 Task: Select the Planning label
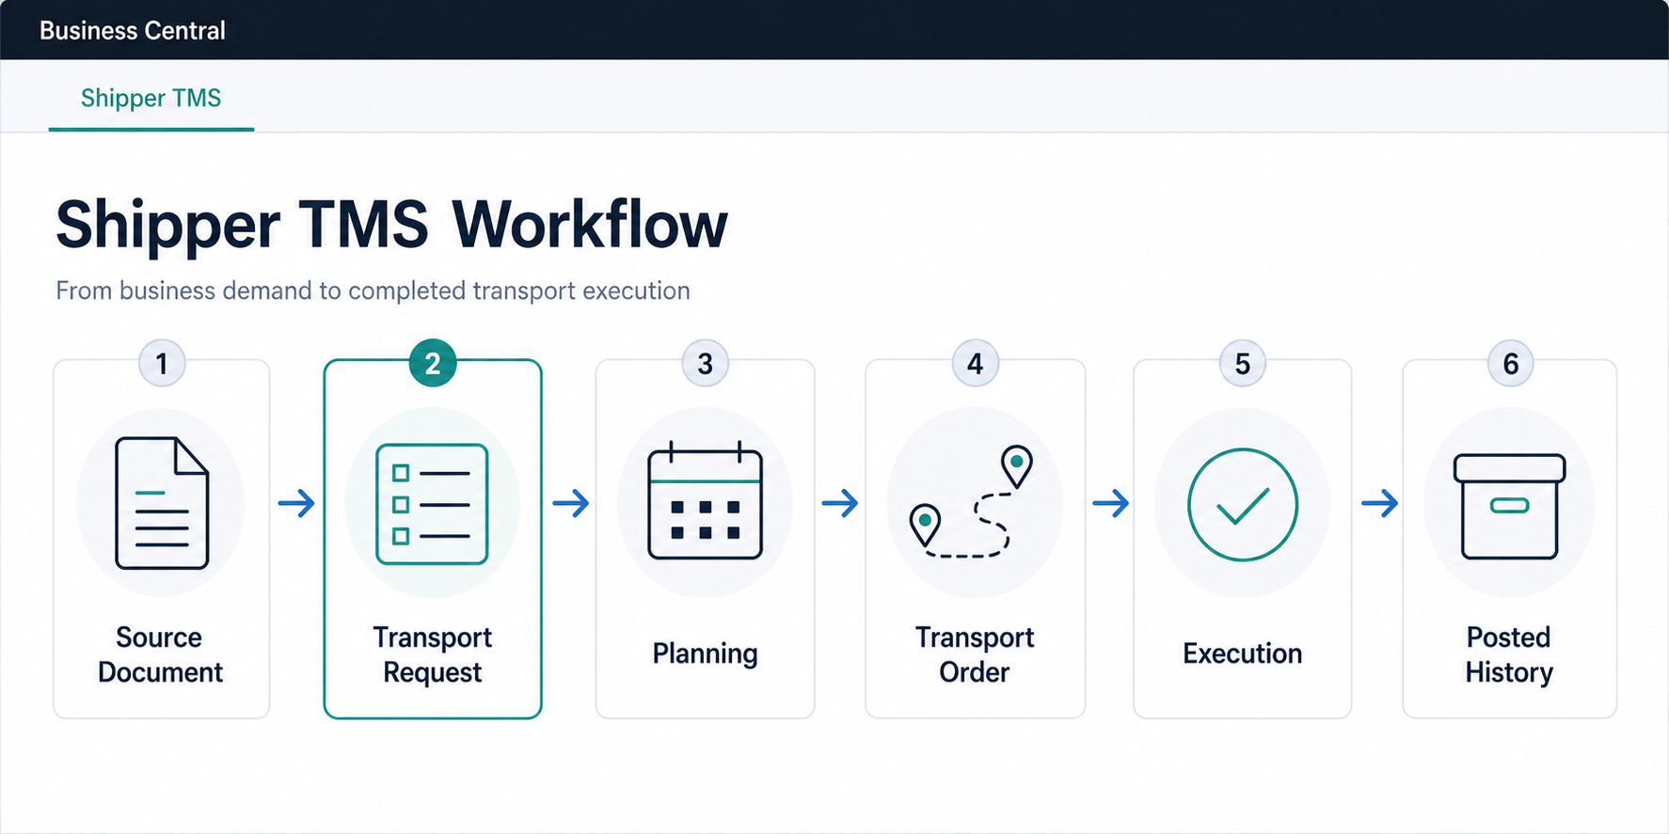click(x=705, y=653)
